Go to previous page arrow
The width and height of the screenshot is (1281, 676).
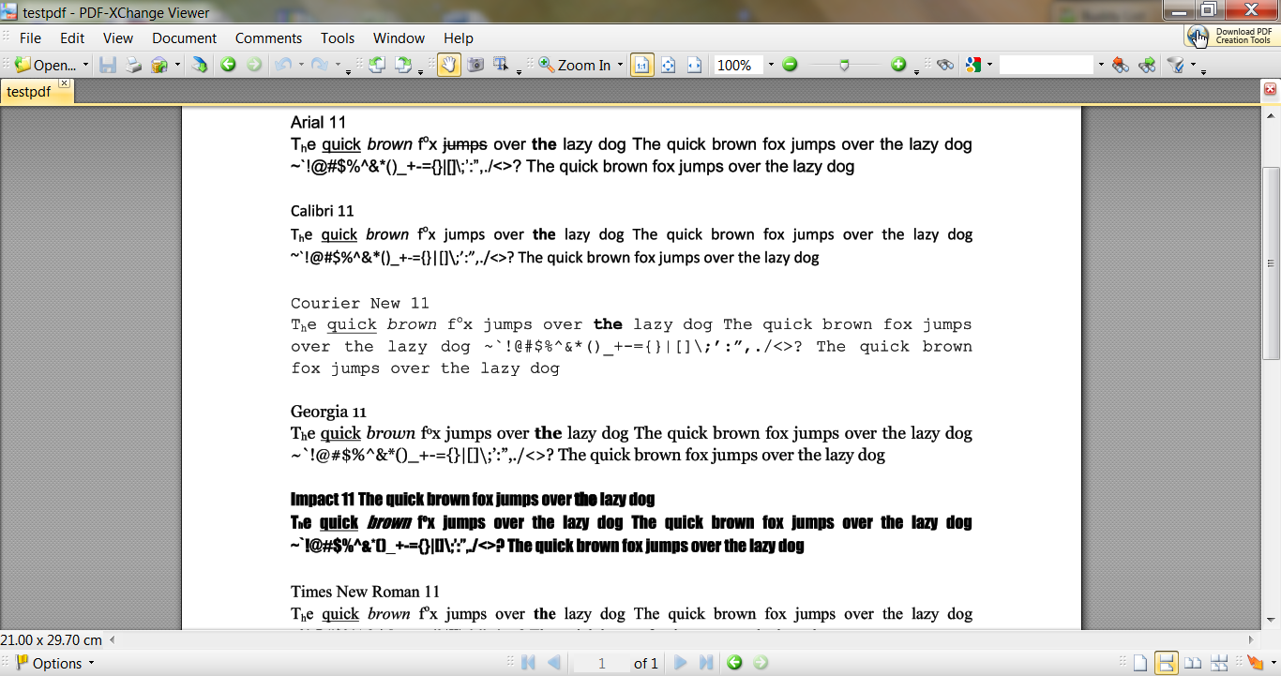(554, 663)
